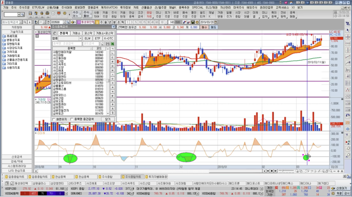352x197 pixels.
Task: Toggle the 종목명 중간검색 checkbox
Action: [72, 119]
